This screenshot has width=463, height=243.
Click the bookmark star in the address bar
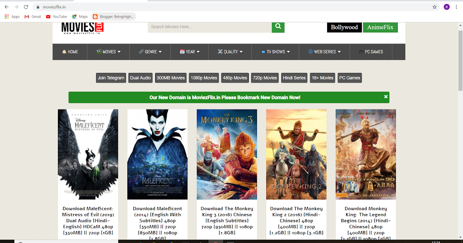click(434, 7)
